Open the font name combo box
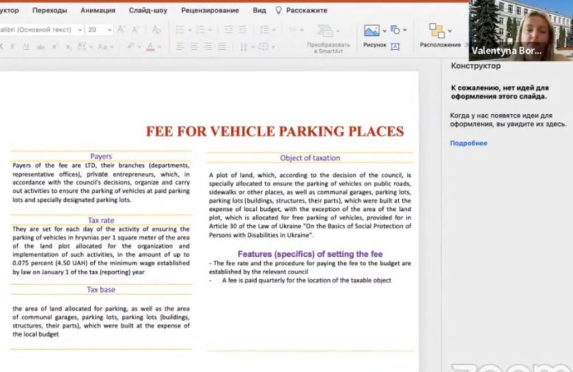 pyautogui.click(x=41, y=29)
